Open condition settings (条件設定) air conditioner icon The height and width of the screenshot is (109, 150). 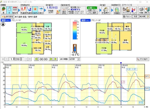(x=64, y=10)
